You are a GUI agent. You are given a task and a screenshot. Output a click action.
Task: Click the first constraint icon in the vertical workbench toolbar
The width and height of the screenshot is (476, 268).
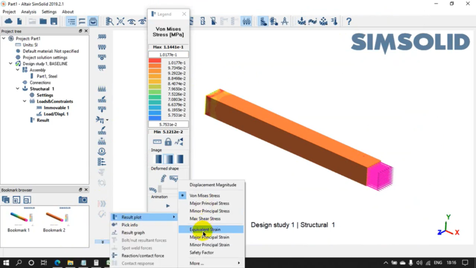(x=102, y=37)
